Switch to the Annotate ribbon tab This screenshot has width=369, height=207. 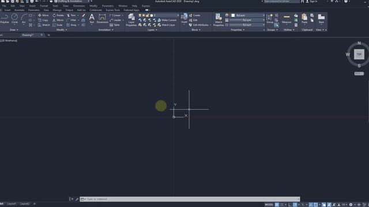coord(19,10)
